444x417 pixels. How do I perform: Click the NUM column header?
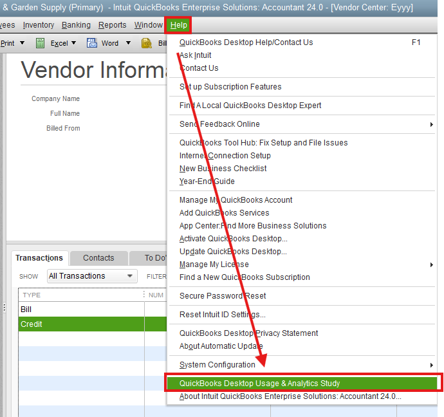[156, 295]
